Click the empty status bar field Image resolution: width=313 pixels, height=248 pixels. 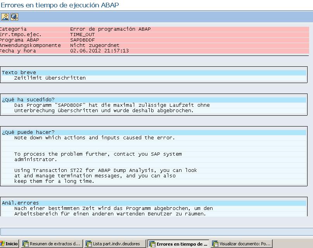click(157, 232)
